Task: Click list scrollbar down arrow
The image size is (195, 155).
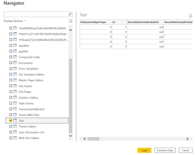Action: (x=71, y=136)
